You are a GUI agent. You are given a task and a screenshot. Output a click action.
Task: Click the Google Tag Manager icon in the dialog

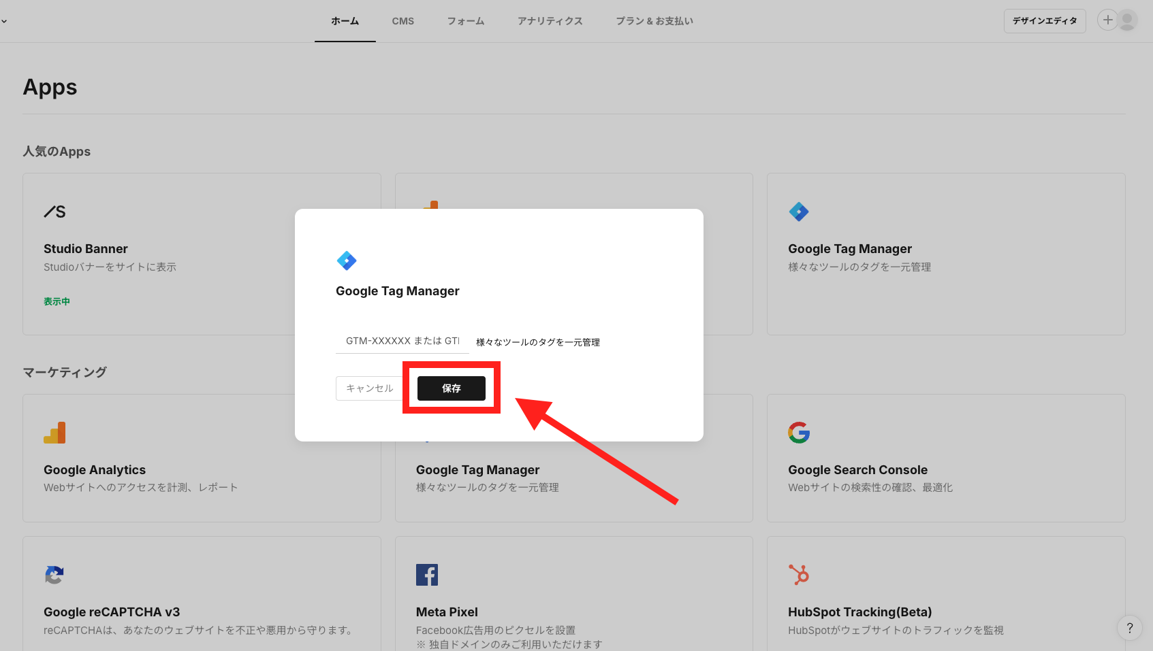click(347, 261)
